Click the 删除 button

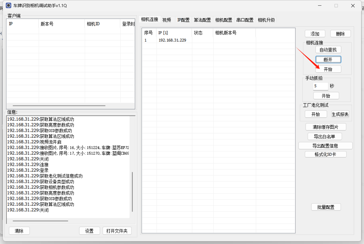[340, 34]
